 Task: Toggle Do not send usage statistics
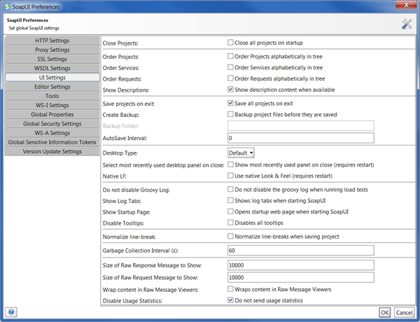click(x=231, y=300)
